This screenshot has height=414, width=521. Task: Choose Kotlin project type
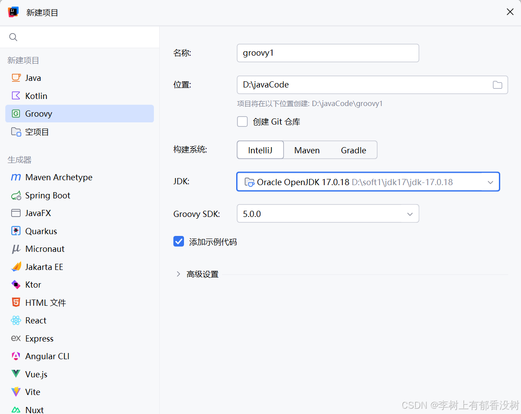[80, 95]
